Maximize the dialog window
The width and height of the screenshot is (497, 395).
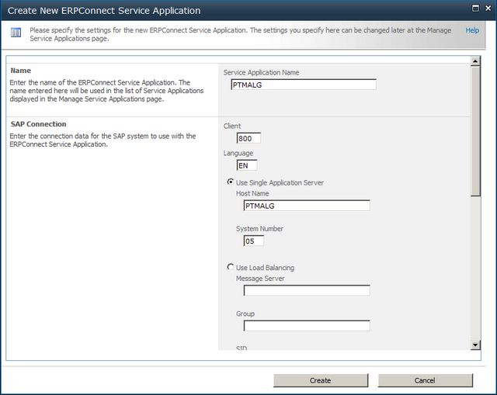coord(475,9)
